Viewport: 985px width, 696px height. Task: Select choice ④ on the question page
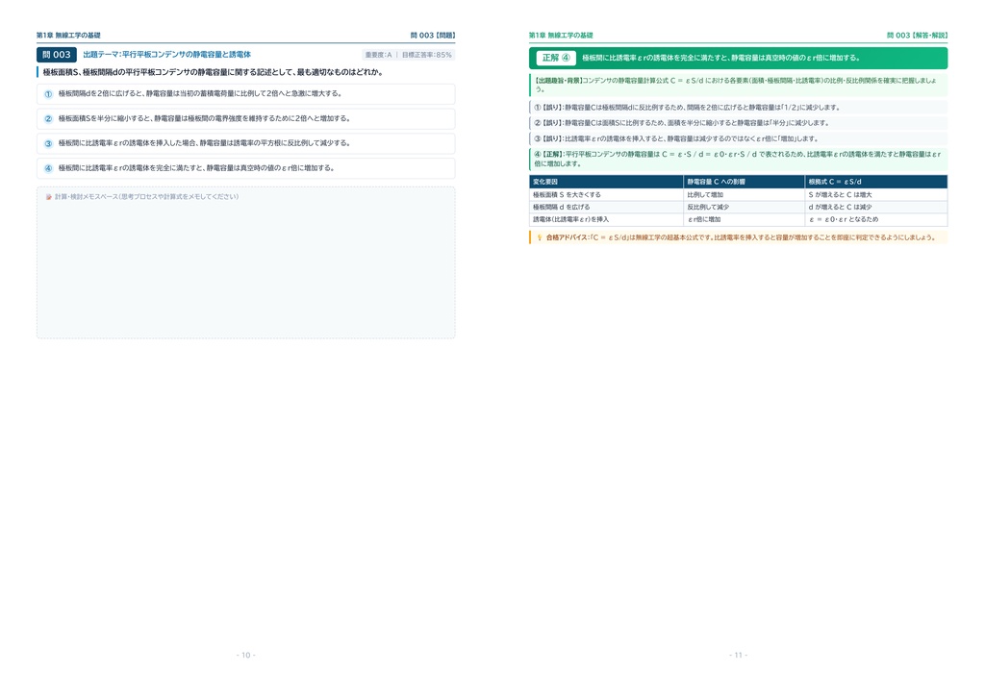pyautogui.click(x=245, y=168)
